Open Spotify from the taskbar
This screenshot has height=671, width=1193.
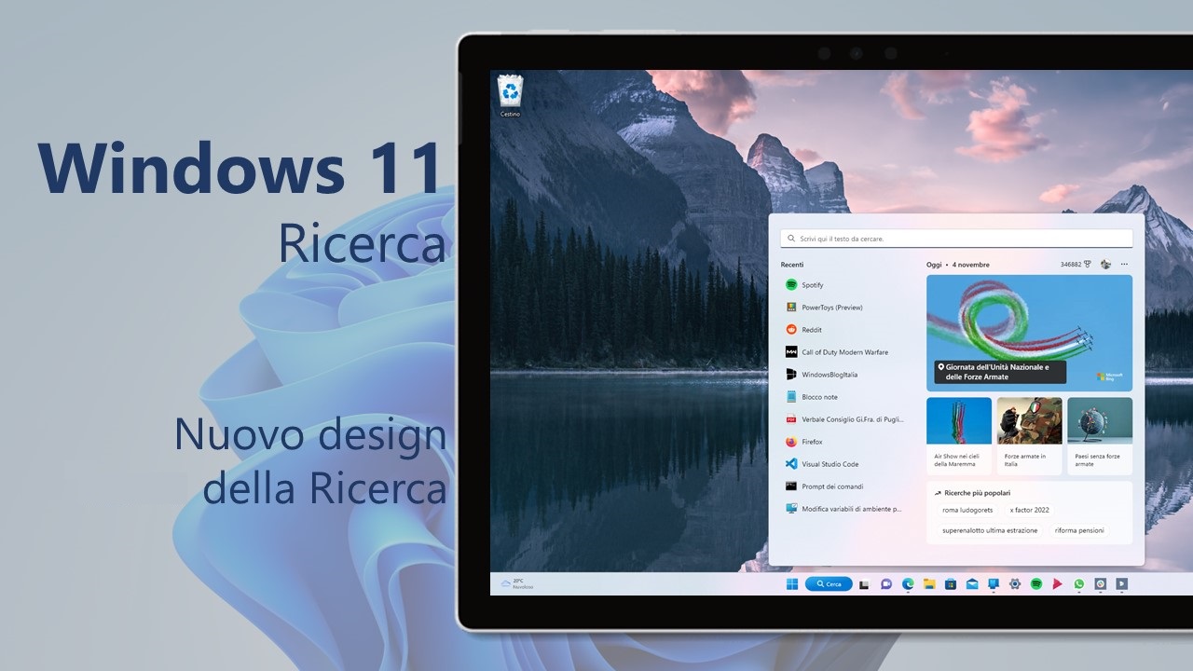coord(1036,584)
